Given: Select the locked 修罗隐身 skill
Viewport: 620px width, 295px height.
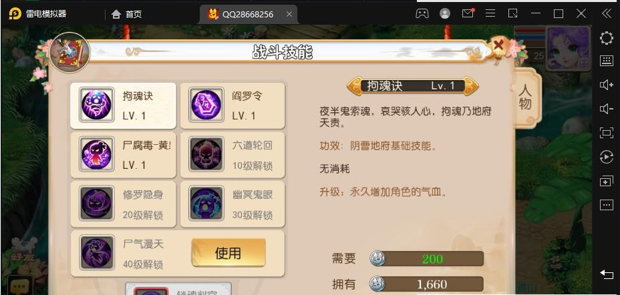Looking at the screenshot, I should pos(124,204).
